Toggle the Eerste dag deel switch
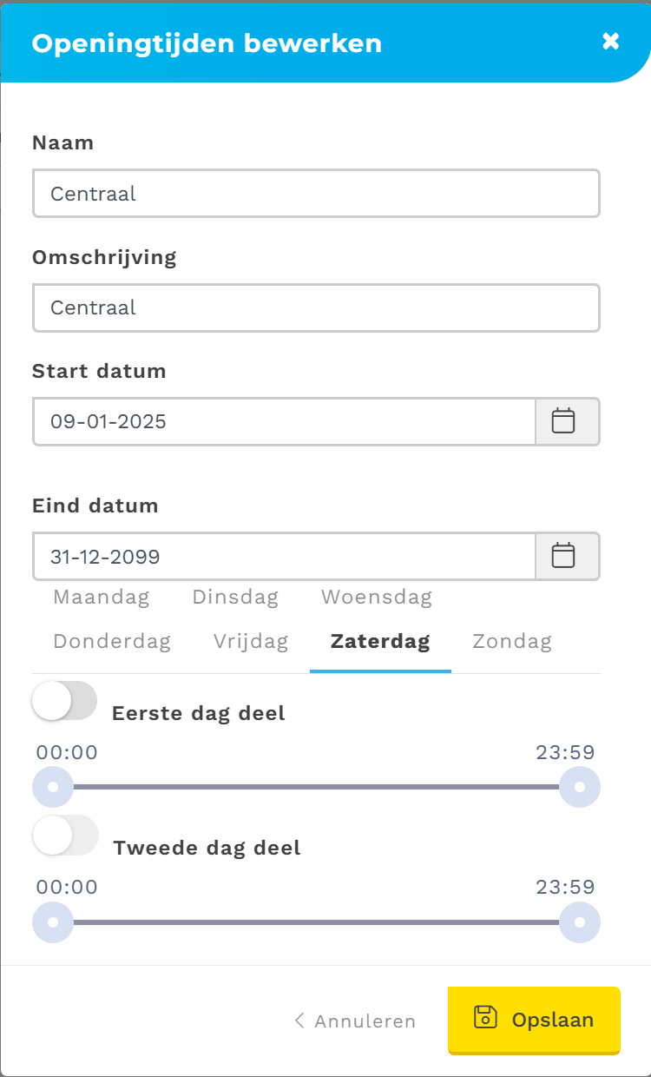651x1077 pixels. coord(64,701)
